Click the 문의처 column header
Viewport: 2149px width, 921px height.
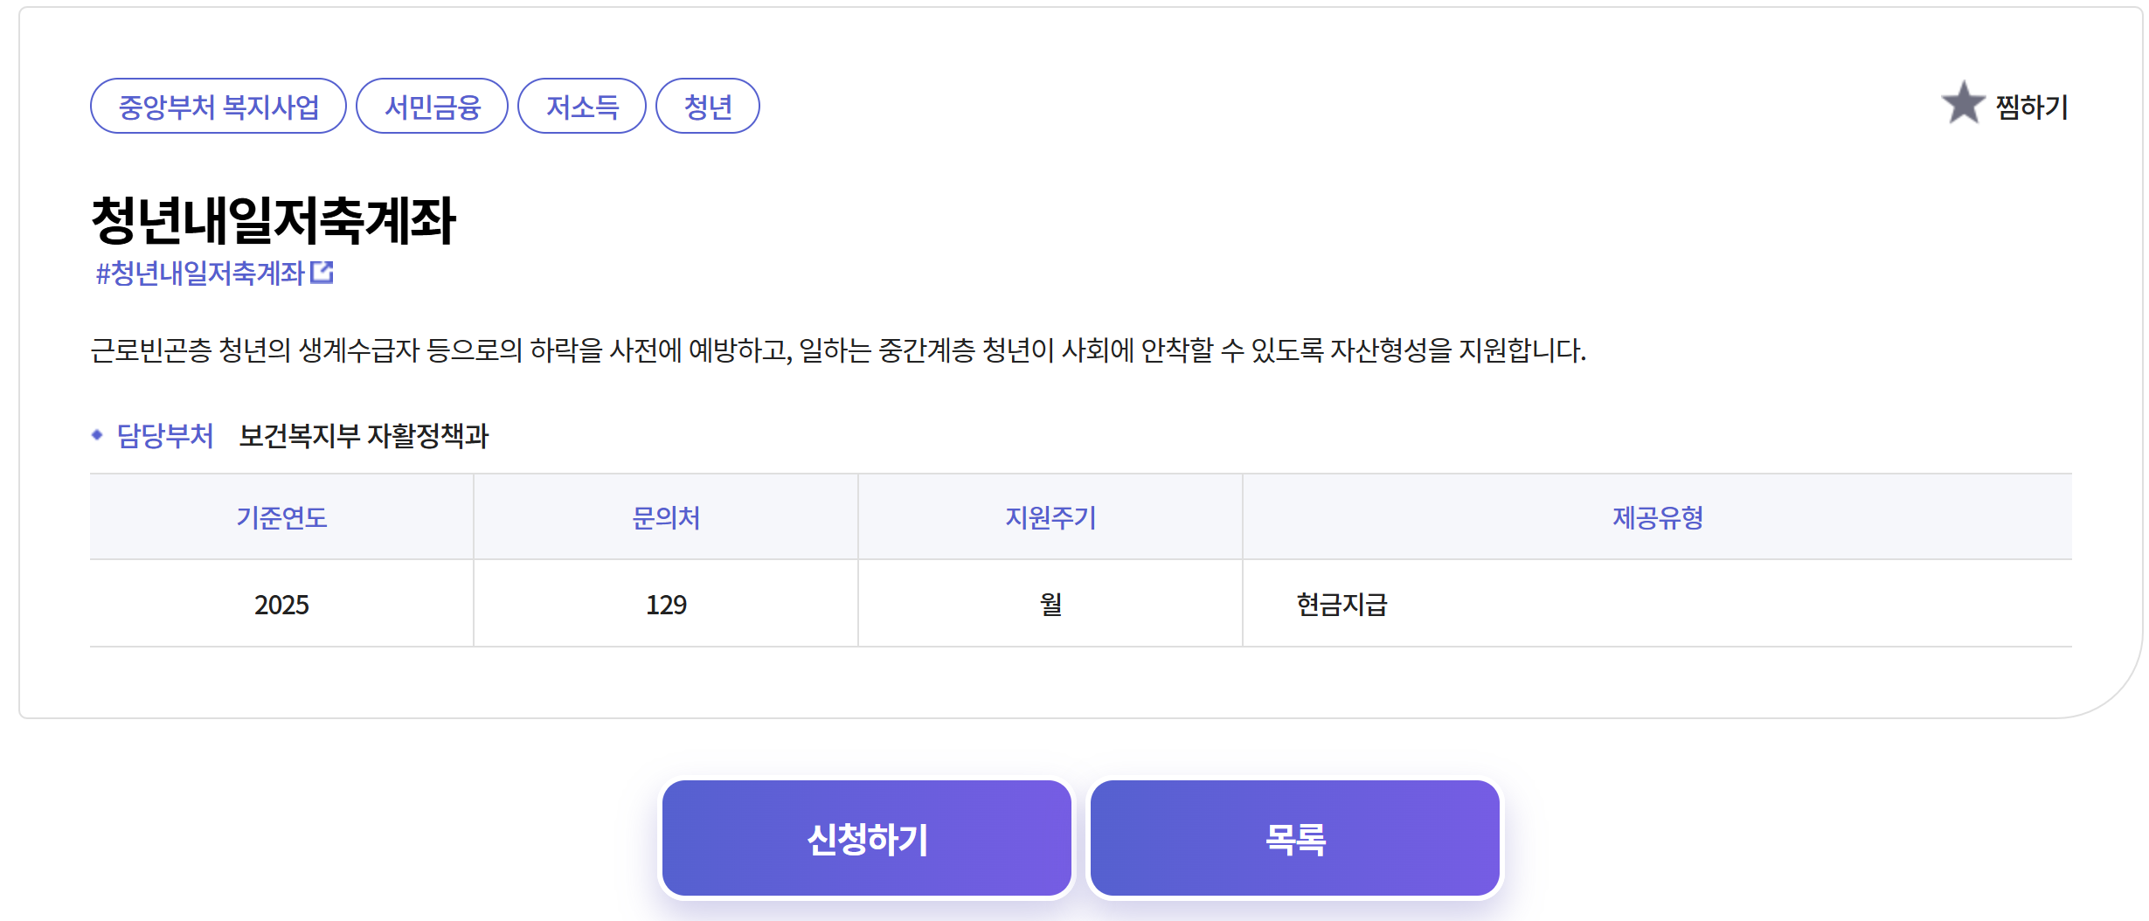[x=665, y=516]
